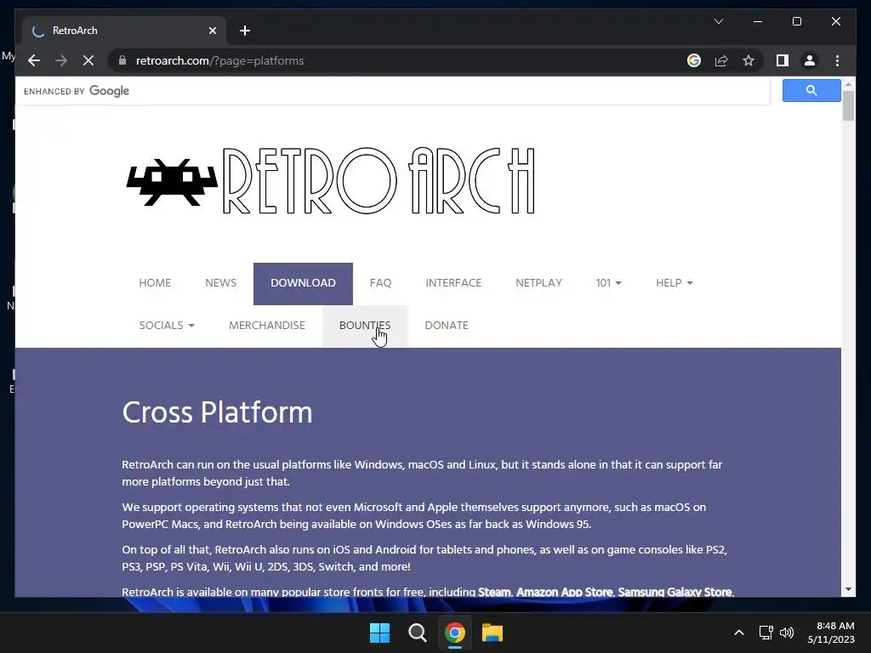Open the FAQ page
Image resolution: width=871 pixels, height=653 pixels.
[x=380, y=283]
